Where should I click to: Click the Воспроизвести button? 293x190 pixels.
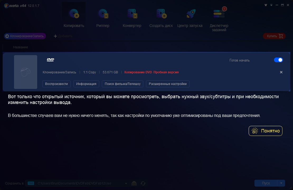[x=56, y=84]
